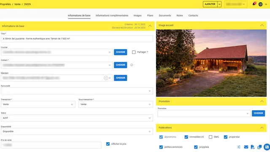Duplicate the property via the copy icon
This screenshot has height=152, width=270.
259,147
